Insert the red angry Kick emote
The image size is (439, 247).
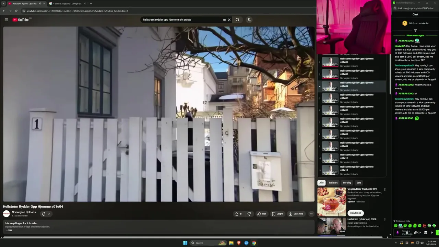425,225
